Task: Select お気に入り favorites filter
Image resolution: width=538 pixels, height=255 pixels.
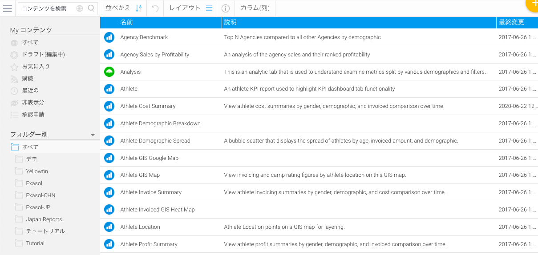Action: tap(36, 66)
